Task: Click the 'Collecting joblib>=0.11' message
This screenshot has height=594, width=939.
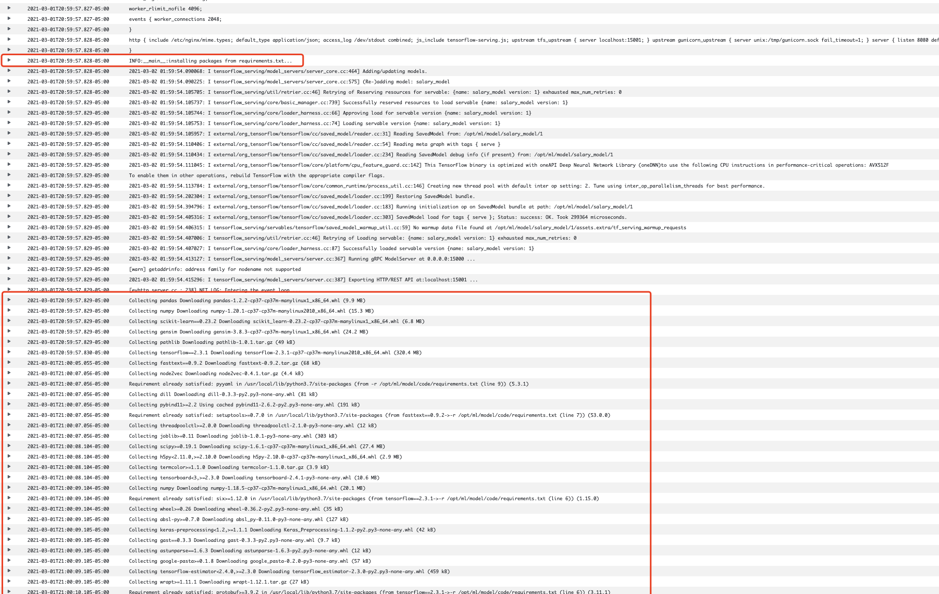Action: click(x=233, y=436)
